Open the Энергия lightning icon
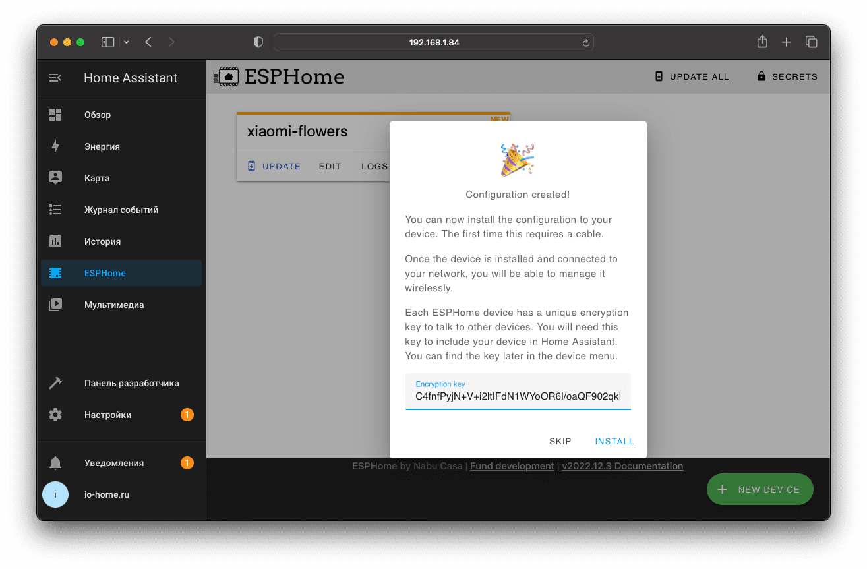 click(55, 146)
